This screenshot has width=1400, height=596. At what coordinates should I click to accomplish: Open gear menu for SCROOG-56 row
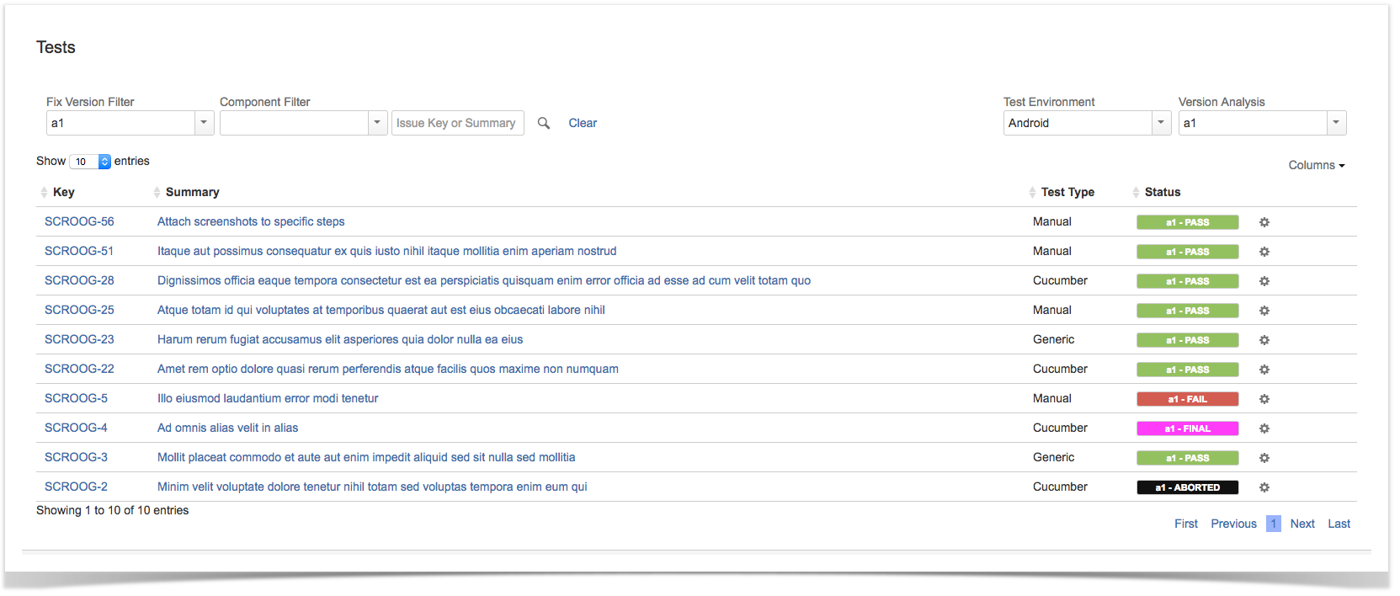coord(1264,222)
